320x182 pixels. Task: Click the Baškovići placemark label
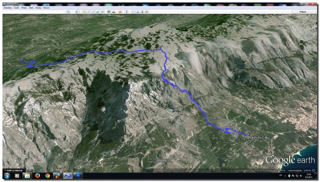tap(258, 138)
